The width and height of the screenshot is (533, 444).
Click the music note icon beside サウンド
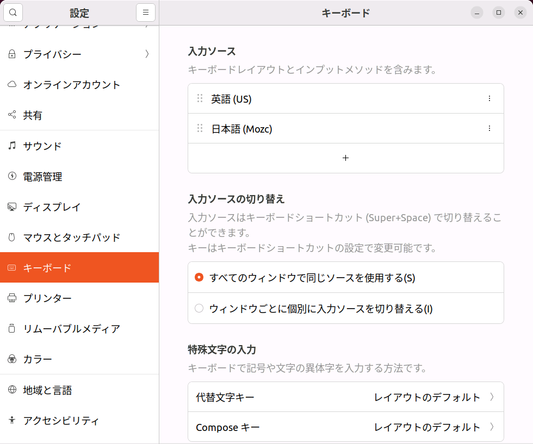(12, 146)
